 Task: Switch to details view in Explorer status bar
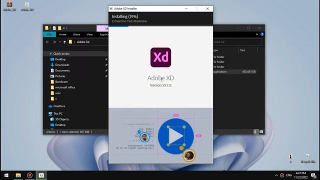(255, 132)
